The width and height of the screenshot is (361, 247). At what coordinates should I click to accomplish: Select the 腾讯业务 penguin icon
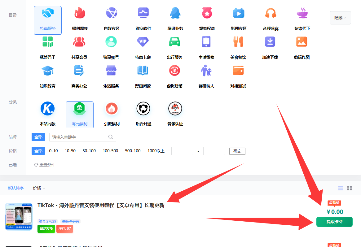tap(175, 14)
